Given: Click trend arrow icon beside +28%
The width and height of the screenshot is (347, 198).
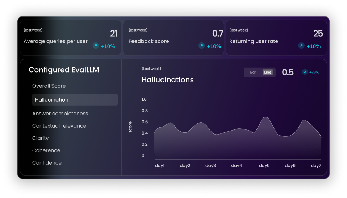Looking at the screenshot, I should click(305, 72).
